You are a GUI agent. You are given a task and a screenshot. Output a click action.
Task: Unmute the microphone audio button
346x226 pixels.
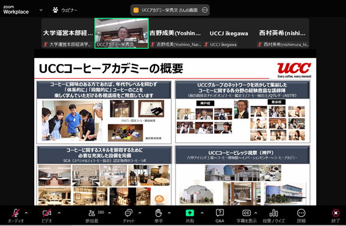tap(15, 216)
